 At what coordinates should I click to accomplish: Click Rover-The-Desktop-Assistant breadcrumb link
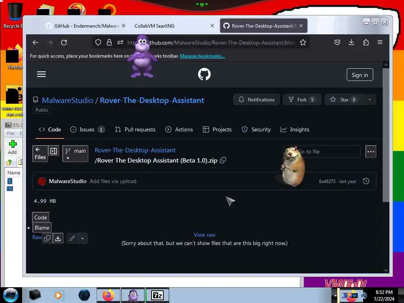pyautogui.click(x=135, y=150)
